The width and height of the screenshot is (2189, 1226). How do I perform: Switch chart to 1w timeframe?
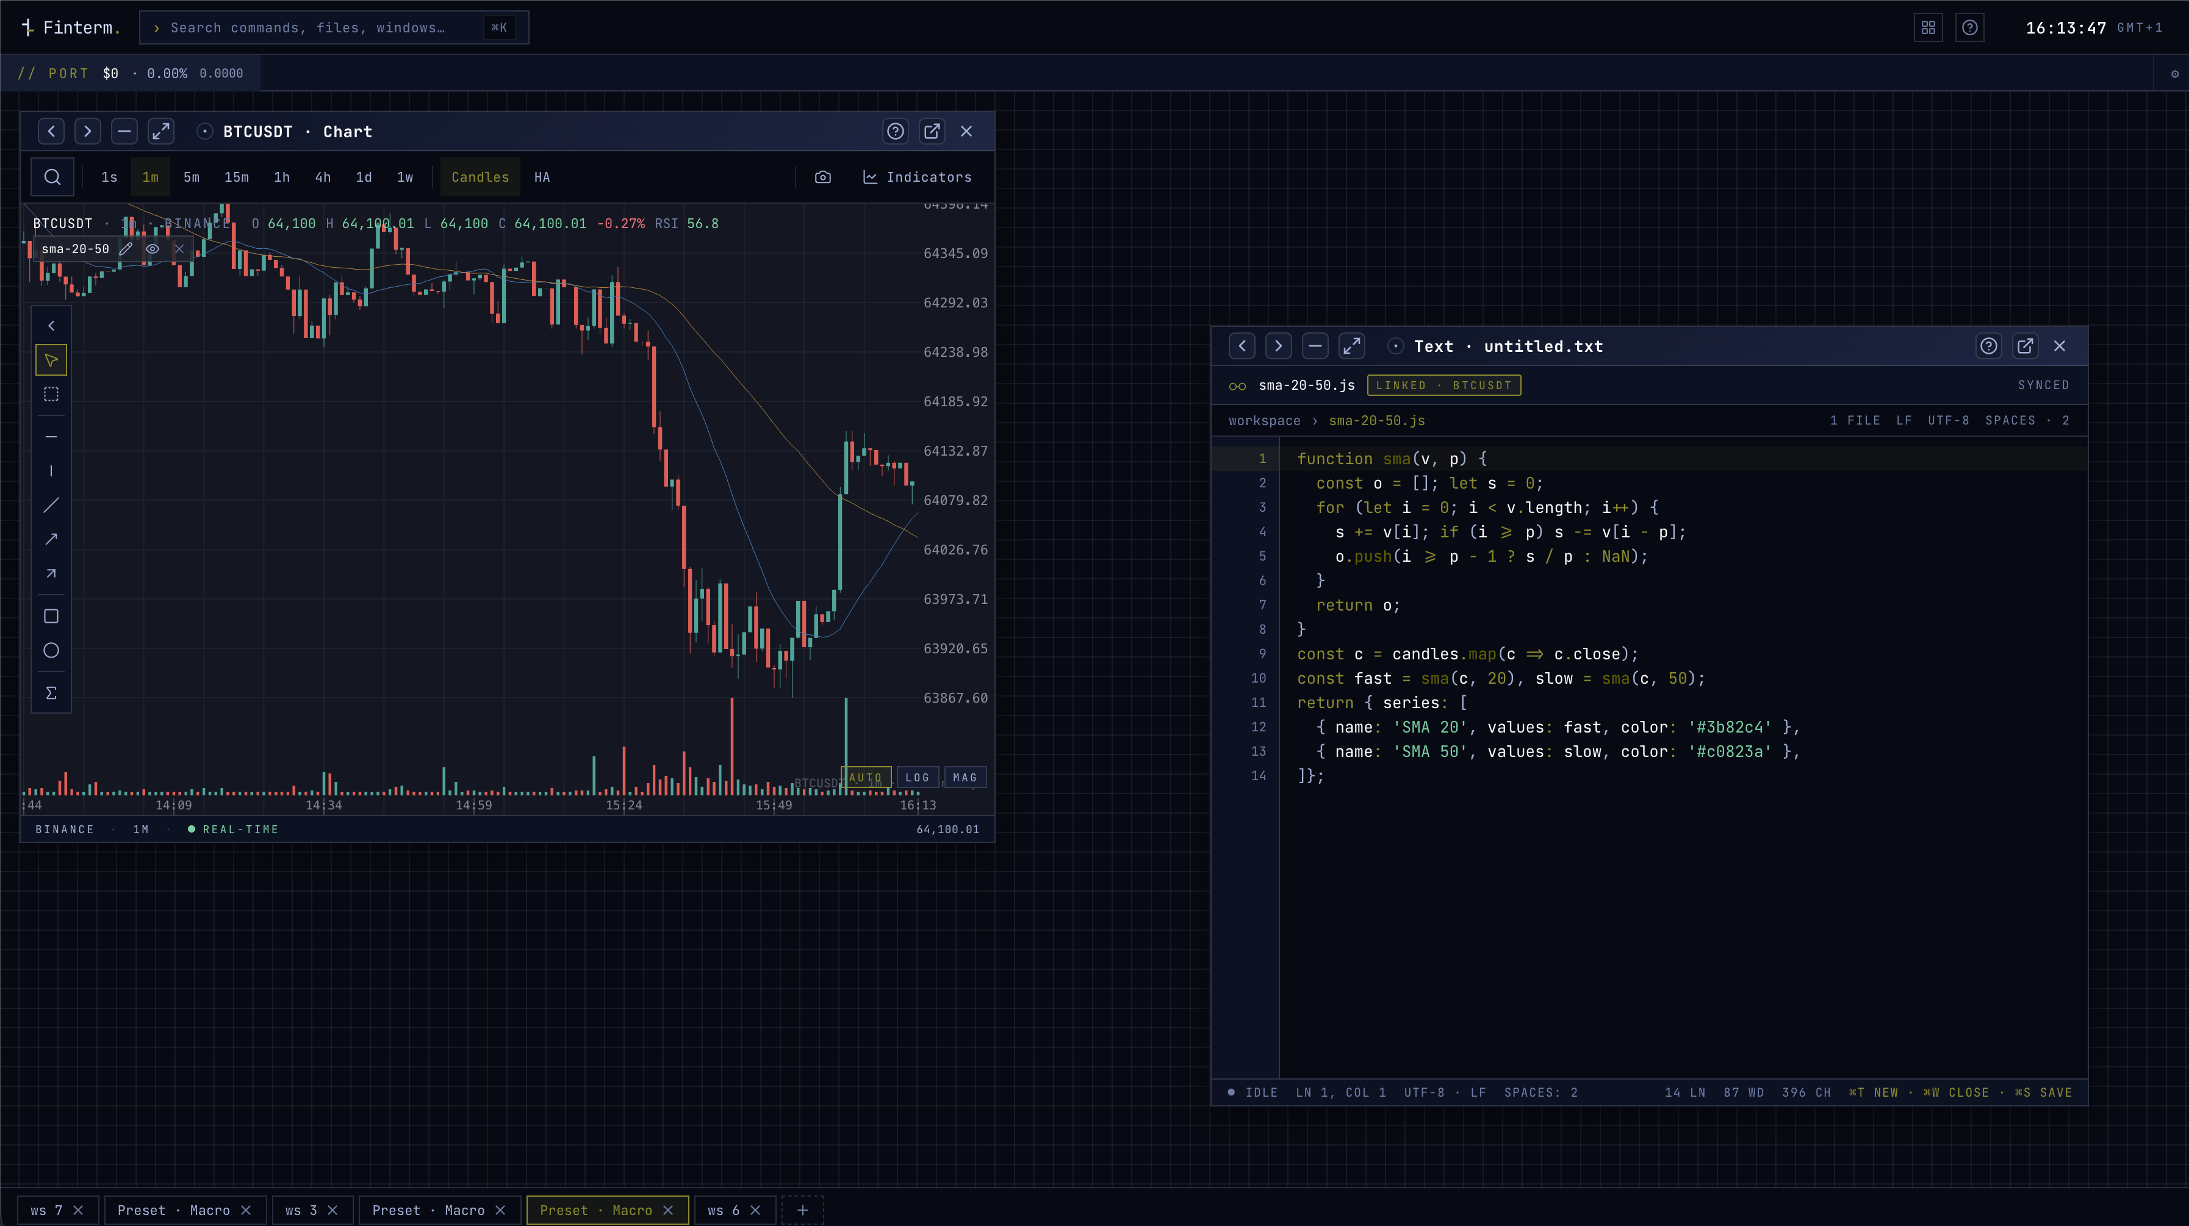pos(404,177)
